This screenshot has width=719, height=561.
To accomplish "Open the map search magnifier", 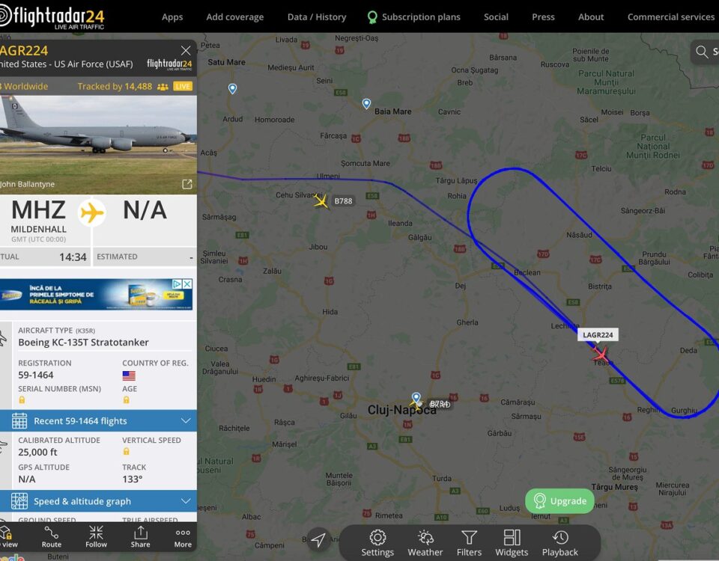I will tap(702, 52).
